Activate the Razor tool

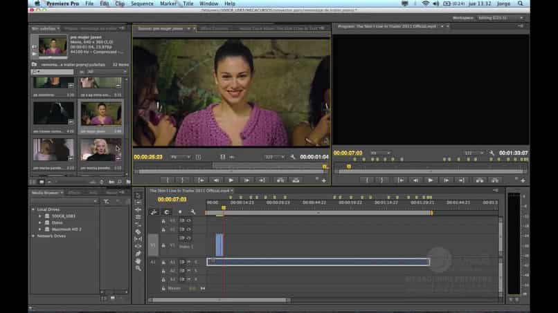click(x=138, y=231)
